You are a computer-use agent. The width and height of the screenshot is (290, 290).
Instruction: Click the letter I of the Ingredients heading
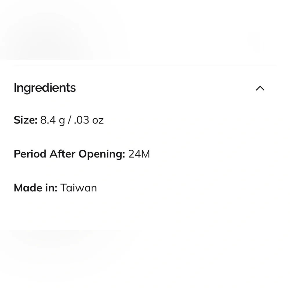pyautogui.click(x=15, y=87)
